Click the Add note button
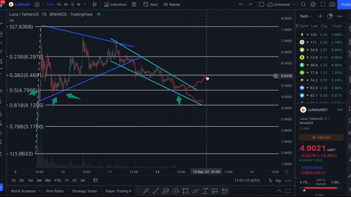 coord(321,137)
